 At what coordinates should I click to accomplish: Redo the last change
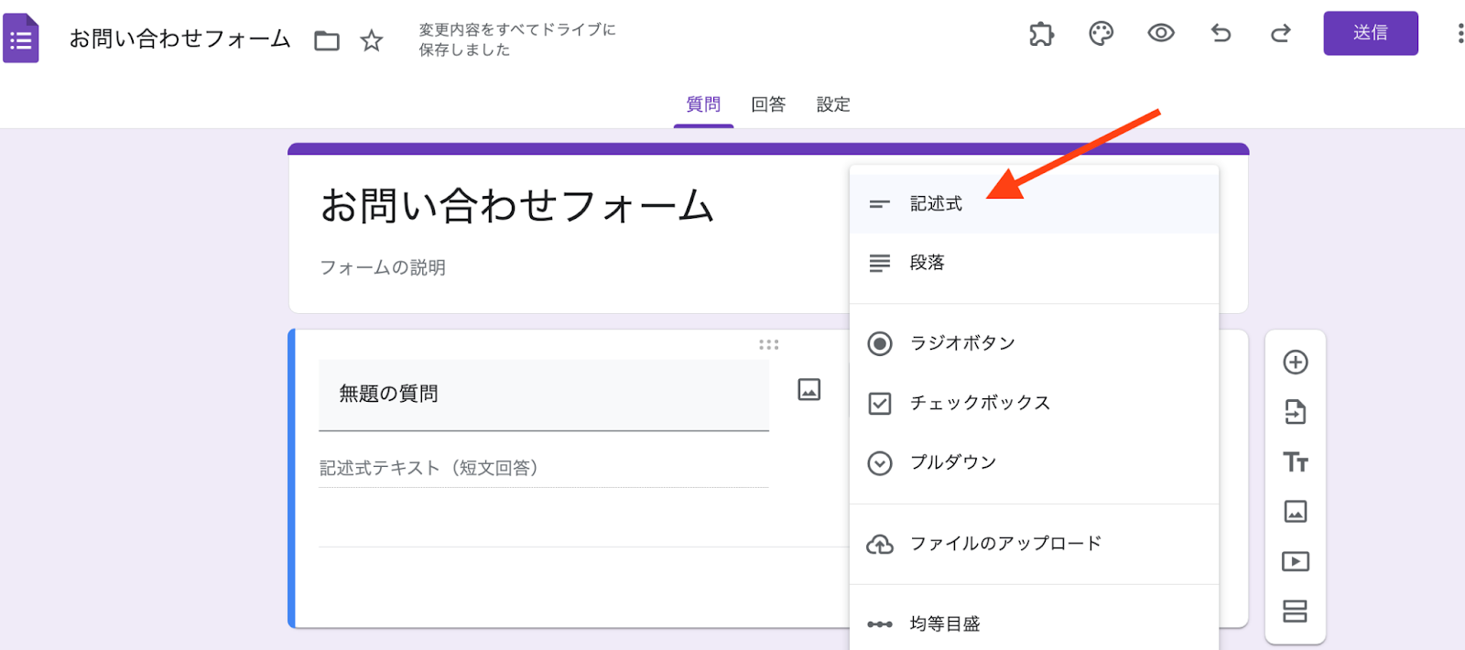click(x=1280, y=34)
